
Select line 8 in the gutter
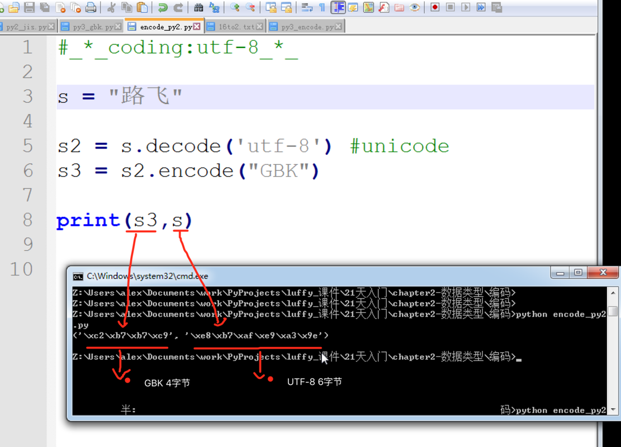click(27, 220)
